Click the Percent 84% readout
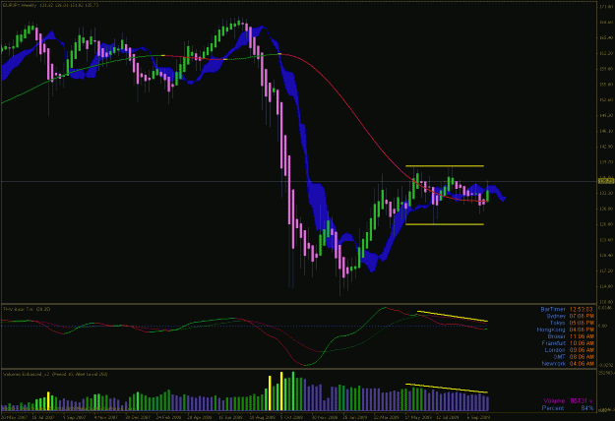The height and width of the screenshot is (421, 615). pyautogui.click(x=568, y=408)
